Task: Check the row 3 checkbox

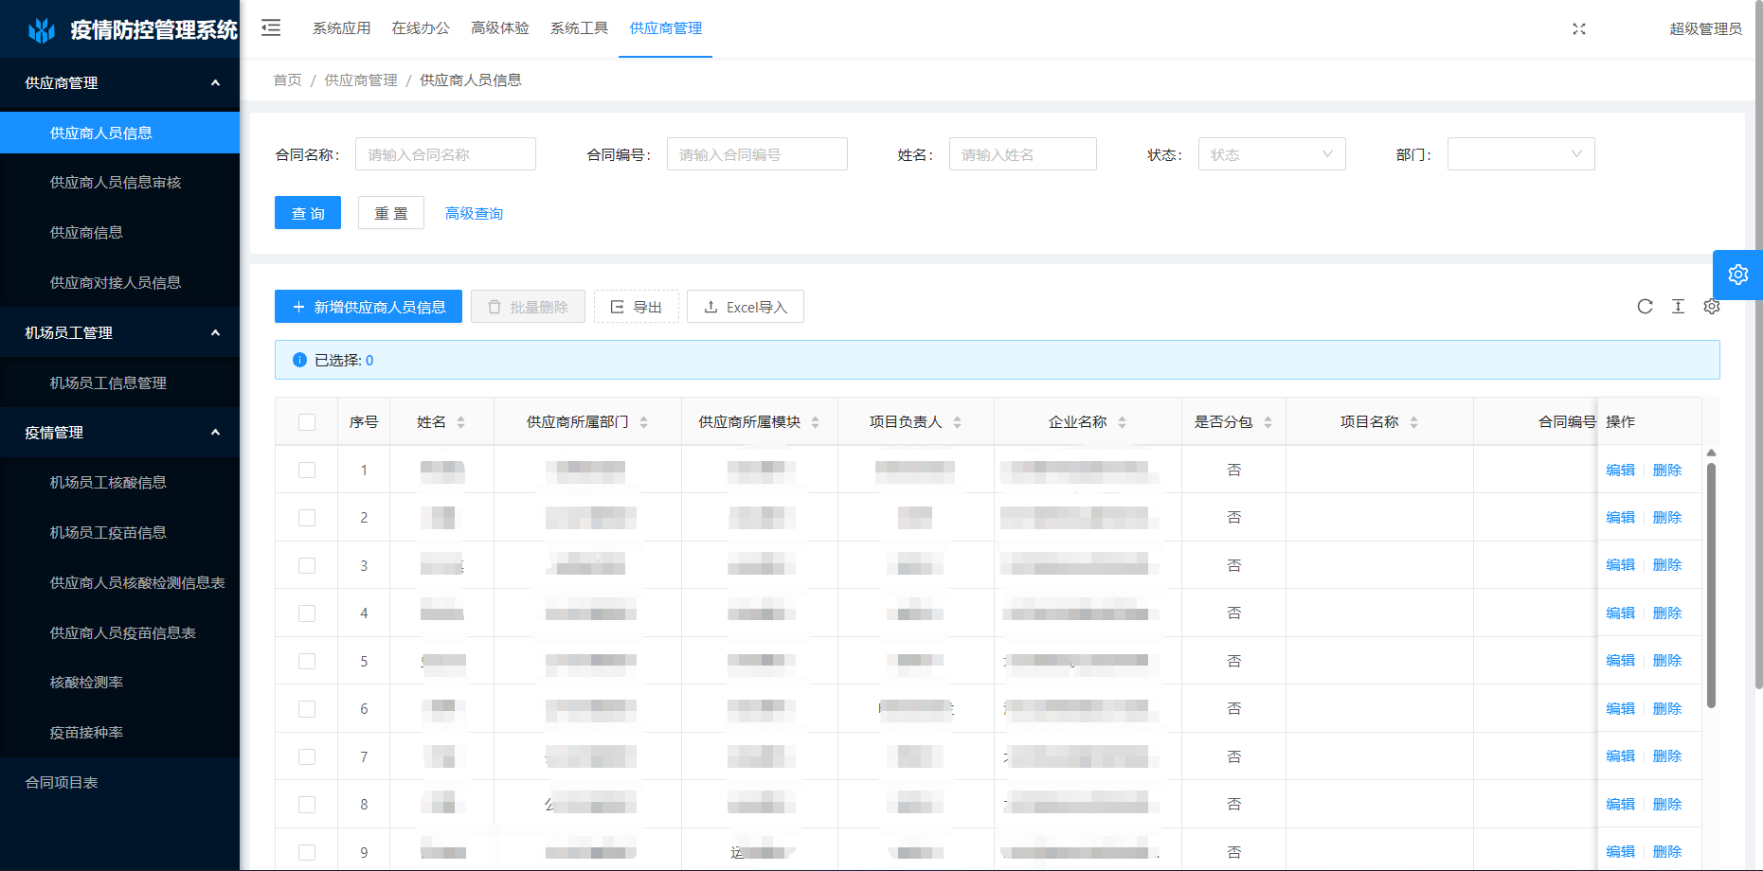Action: [x=307, y=565]
